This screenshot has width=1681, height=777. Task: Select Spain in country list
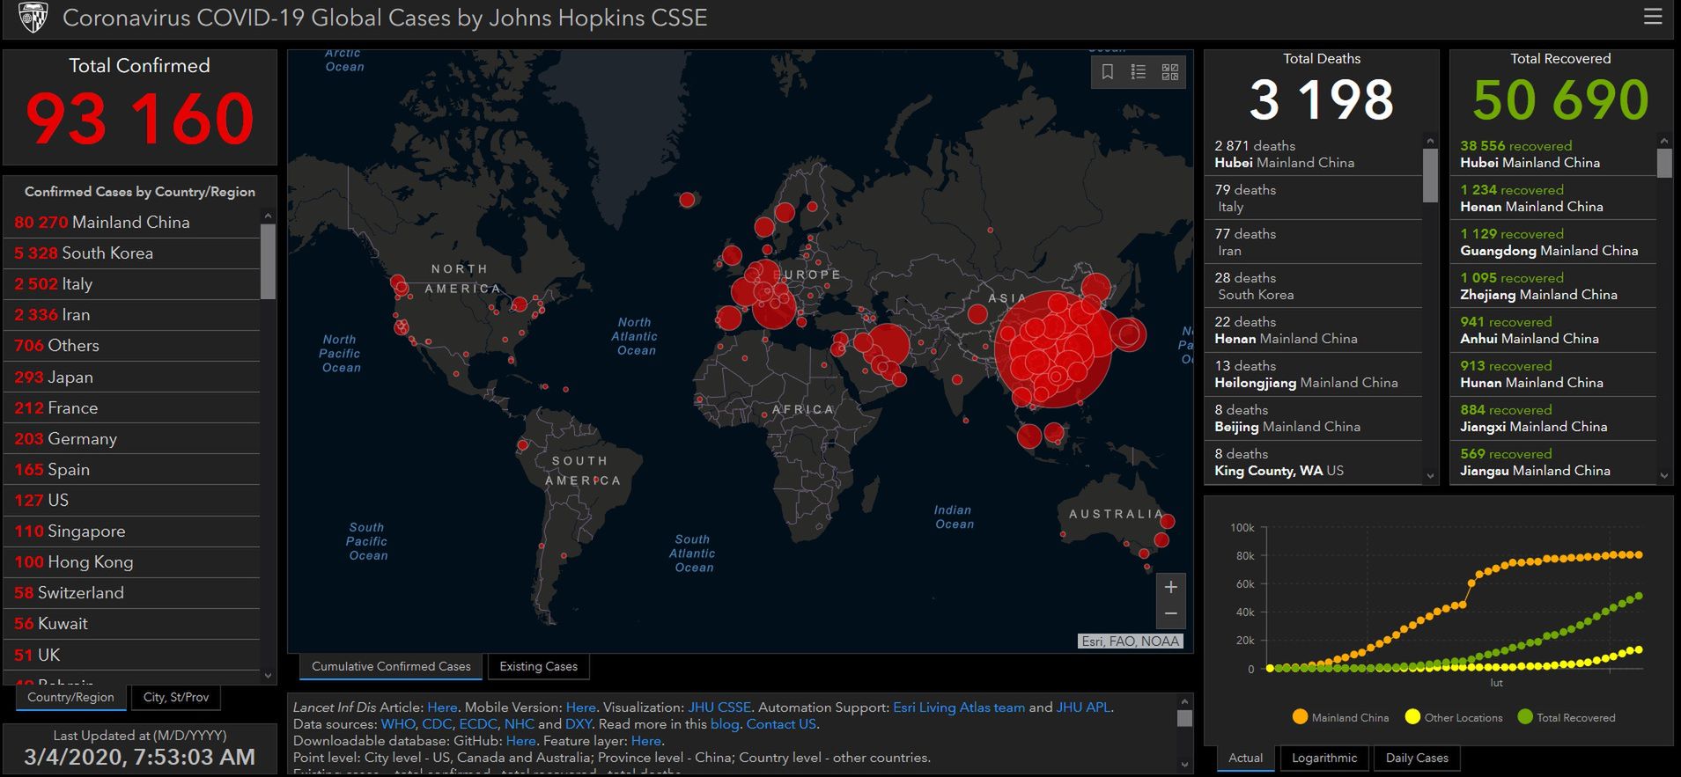tap(132, 469)
